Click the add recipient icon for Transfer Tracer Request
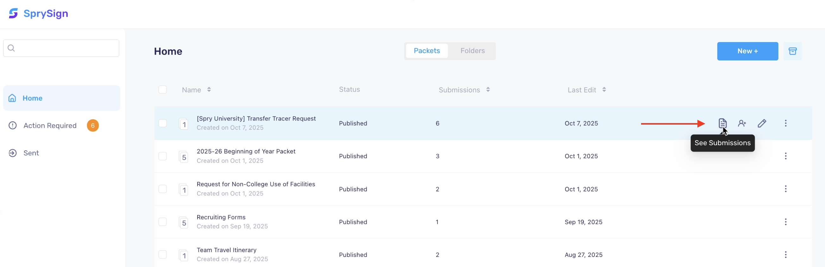The height and width of the screenshot is (267, 825). [742, 123]
